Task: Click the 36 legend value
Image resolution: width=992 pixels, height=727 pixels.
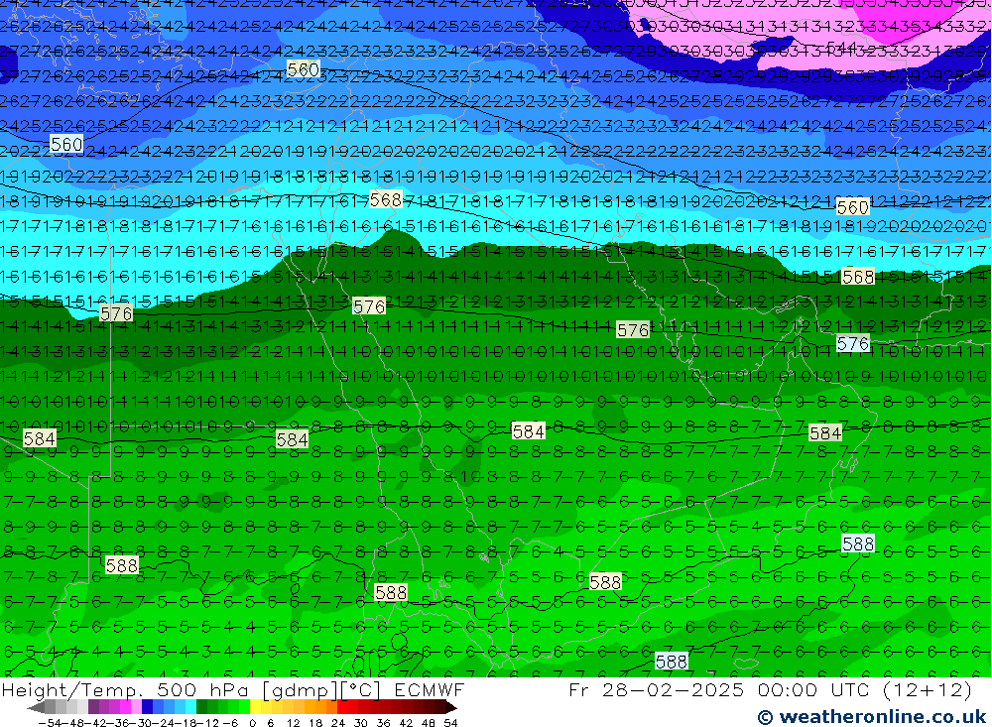Action: 383,723
